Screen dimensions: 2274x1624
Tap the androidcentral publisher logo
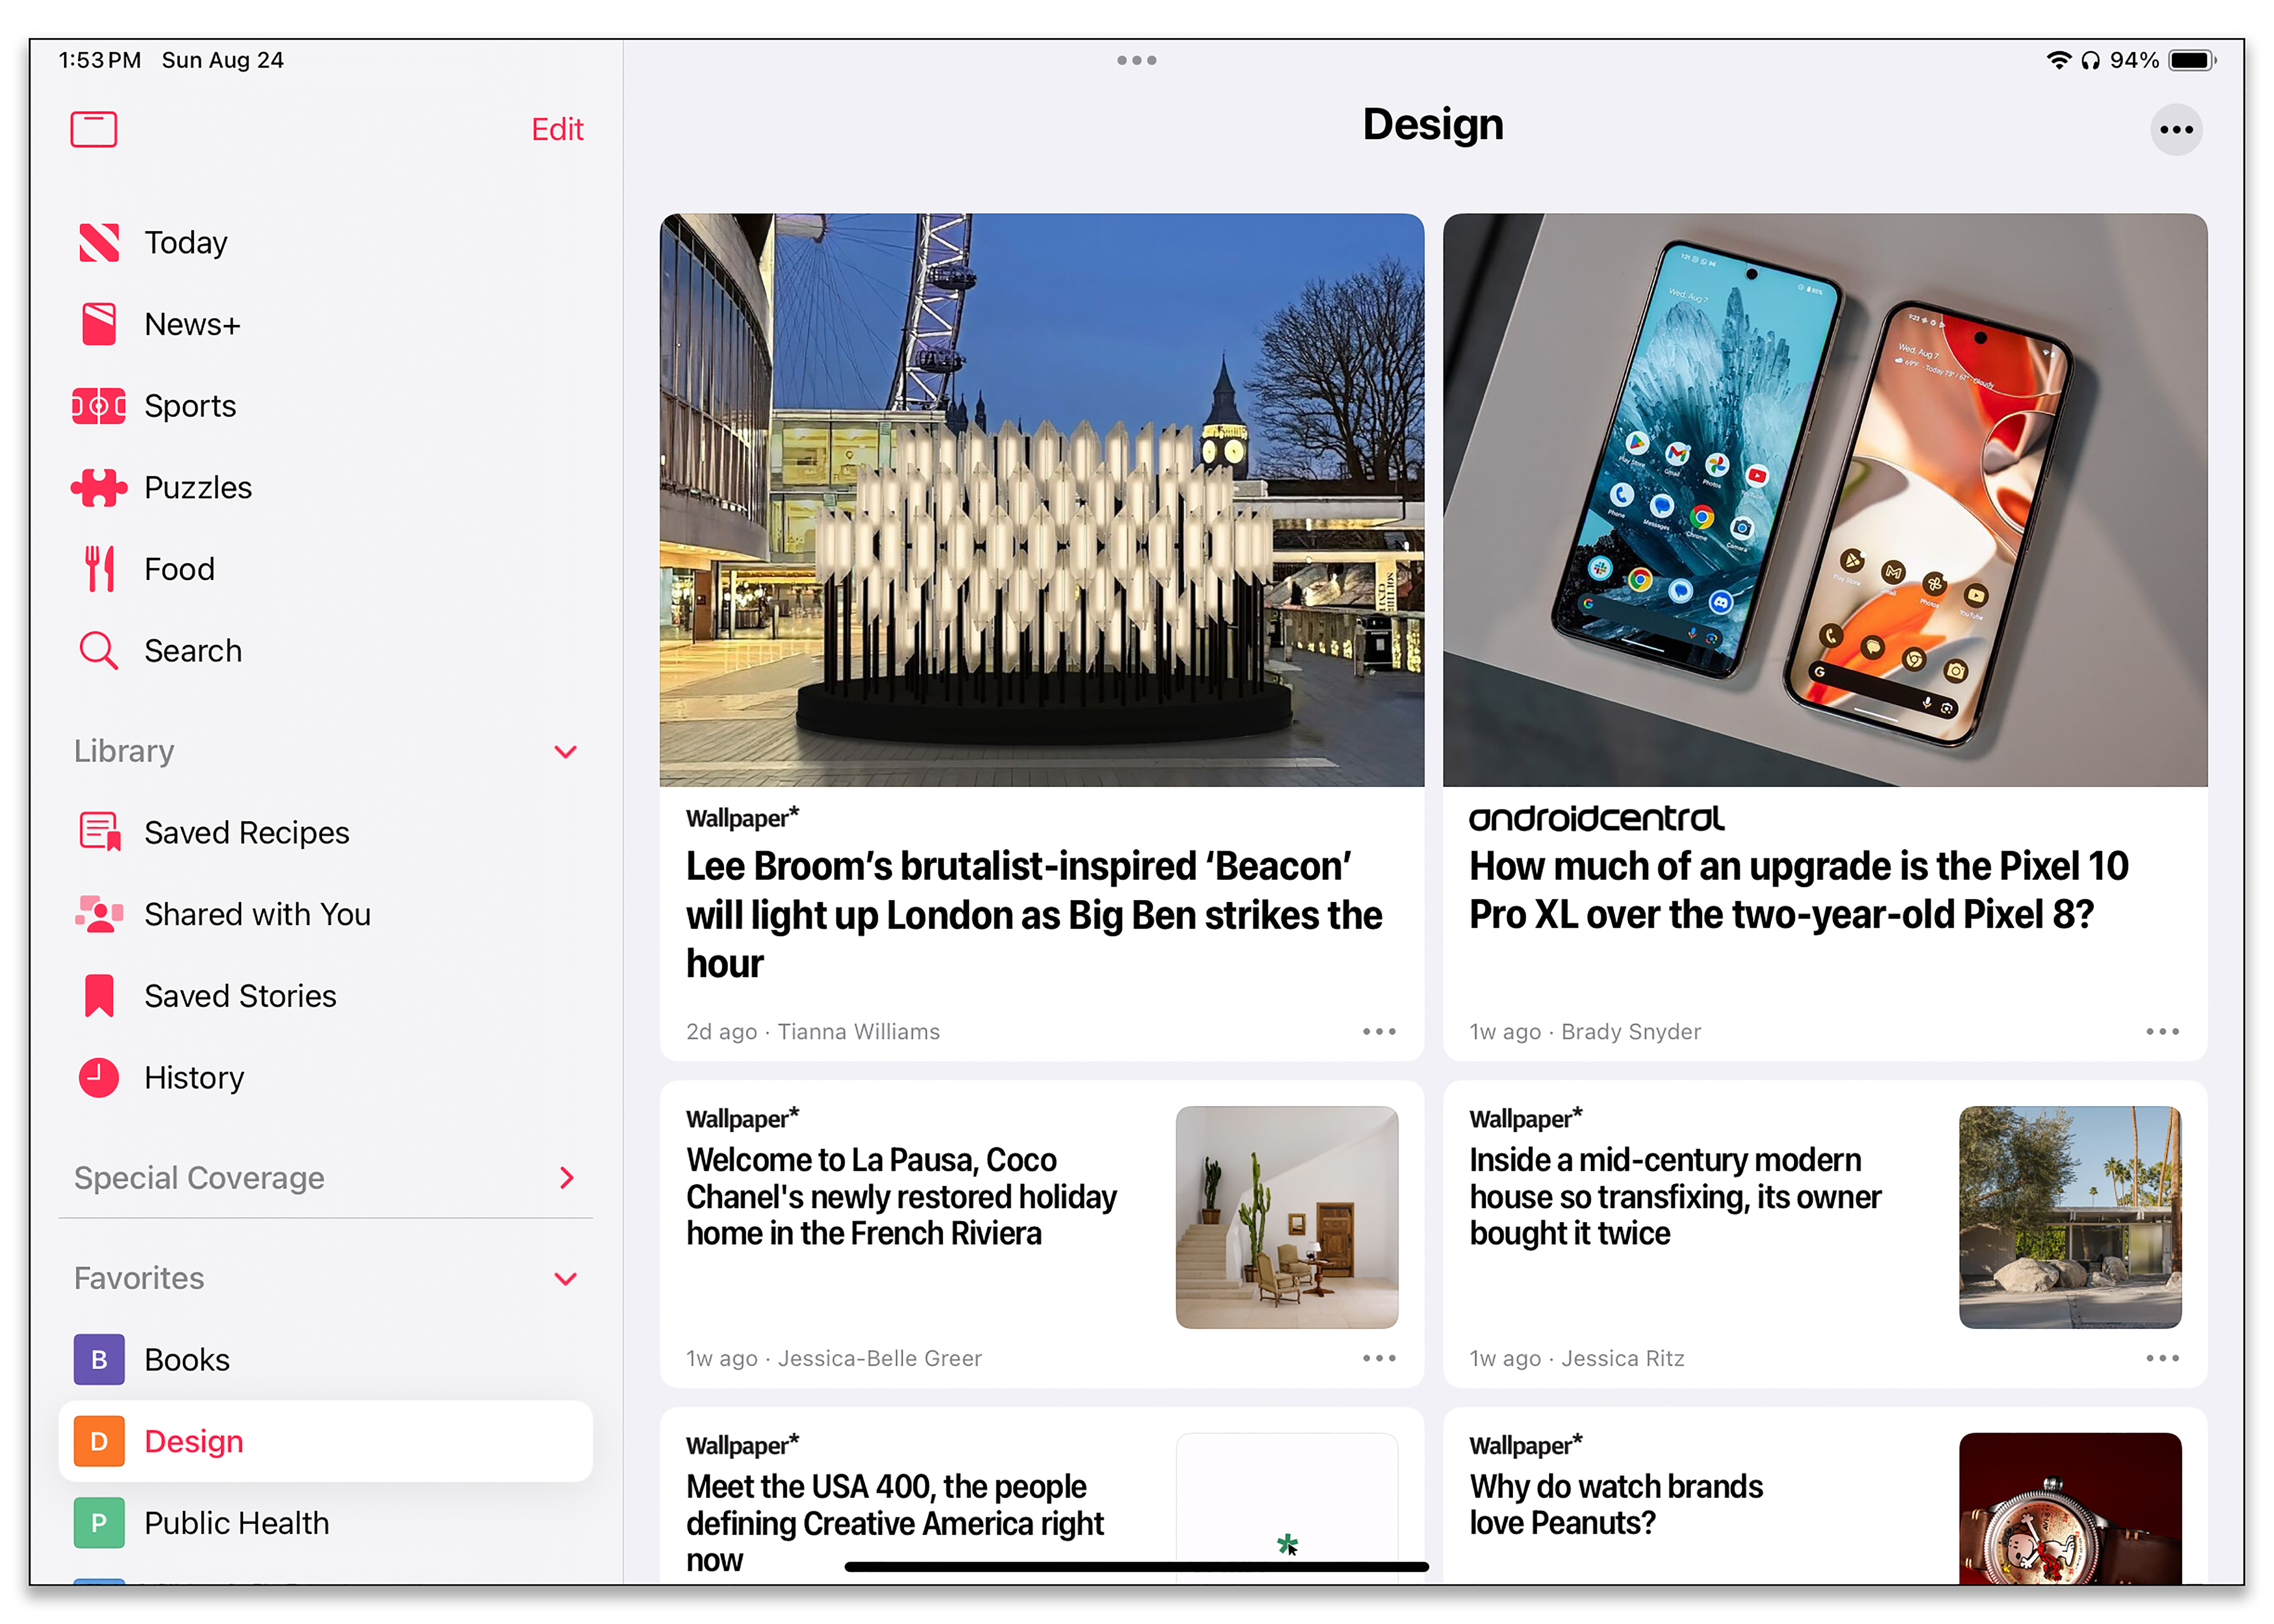[x=1596, y=818]
